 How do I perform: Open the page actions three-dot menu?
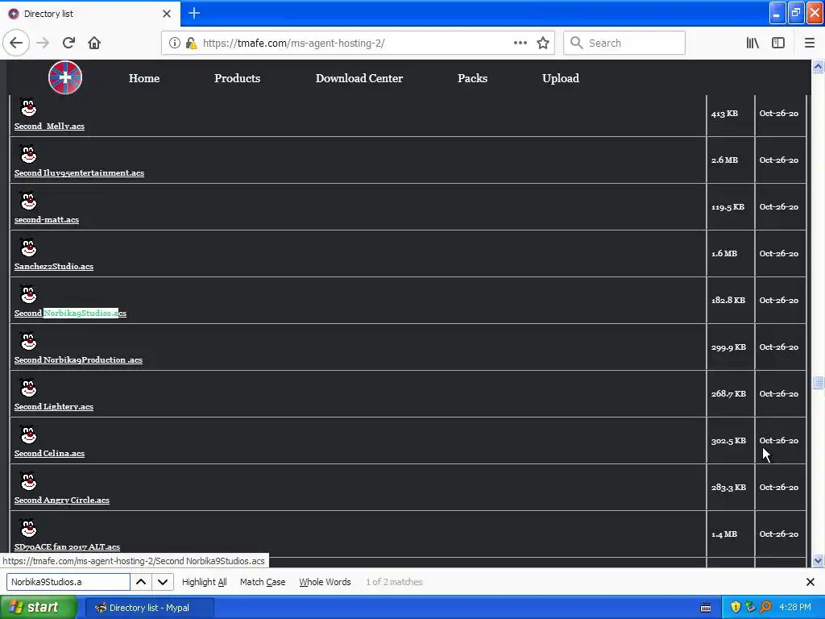(520, 43)
